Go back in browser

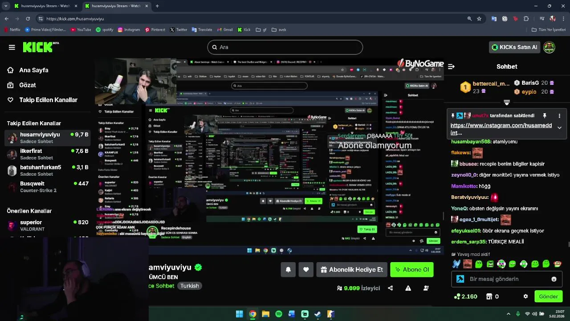tap(6, 19)
